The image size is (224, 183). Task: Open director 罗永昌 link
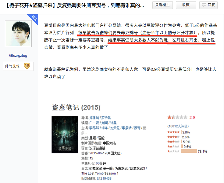coord(106,118)
